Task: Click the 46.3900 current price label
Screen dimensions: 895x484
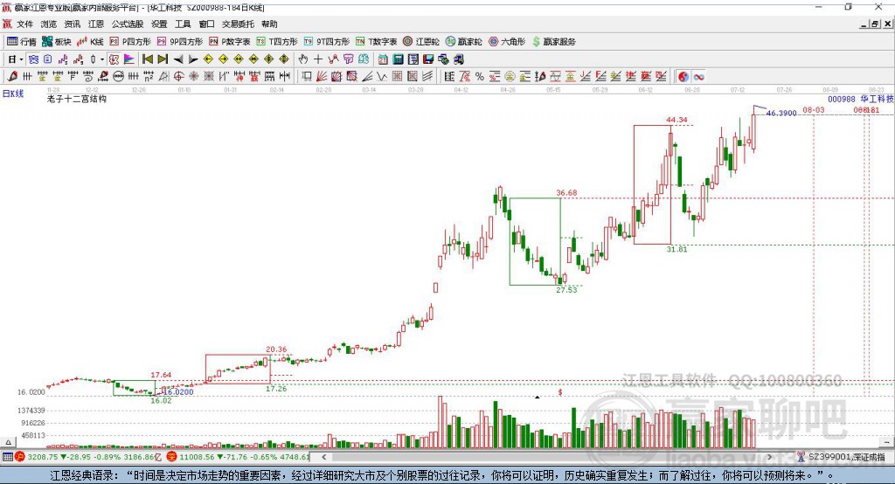Action: pos(781,113)
